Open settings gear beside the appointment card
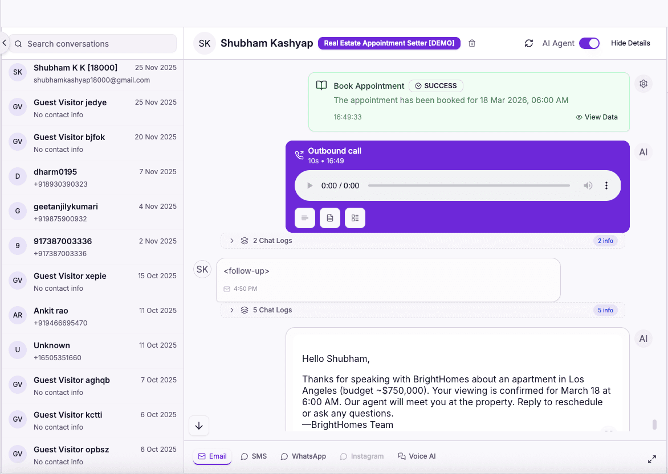Viewport: 668px width, 474px height. click(643, 83)
